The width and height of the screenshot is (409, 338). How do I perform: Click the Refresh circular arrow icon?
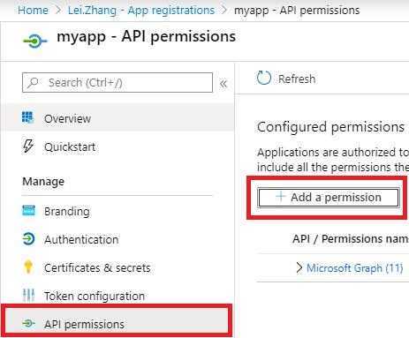pos(263,79)
